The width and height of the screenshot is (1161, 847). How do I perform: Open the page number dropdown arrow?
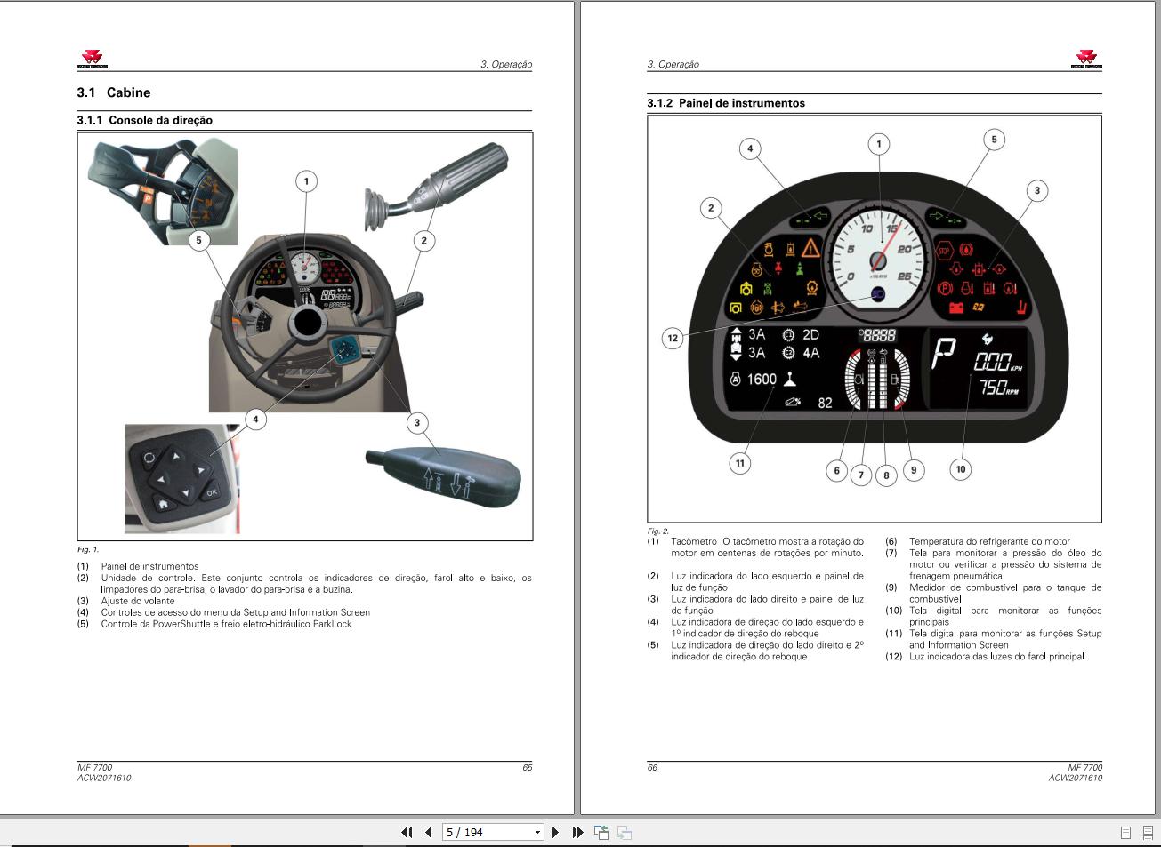(537, 833)
